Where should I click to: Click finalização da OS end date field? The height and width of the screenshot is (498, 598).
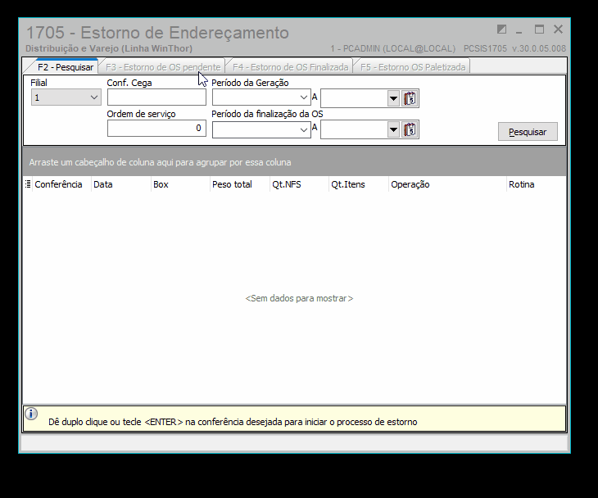point(354,130)
